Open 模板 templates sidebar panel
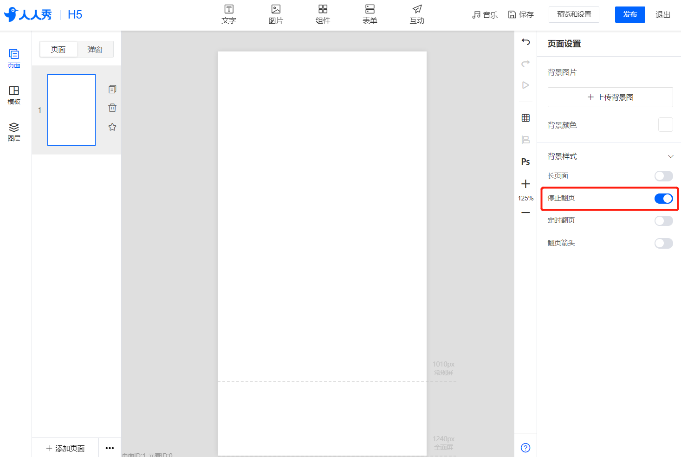This screenshot has width=681, height=457. point(14,95)
